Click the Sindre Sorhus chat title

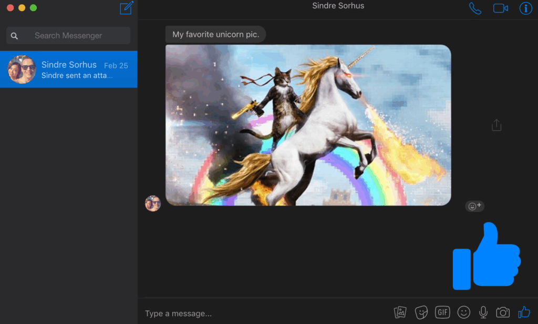(338, 6)
